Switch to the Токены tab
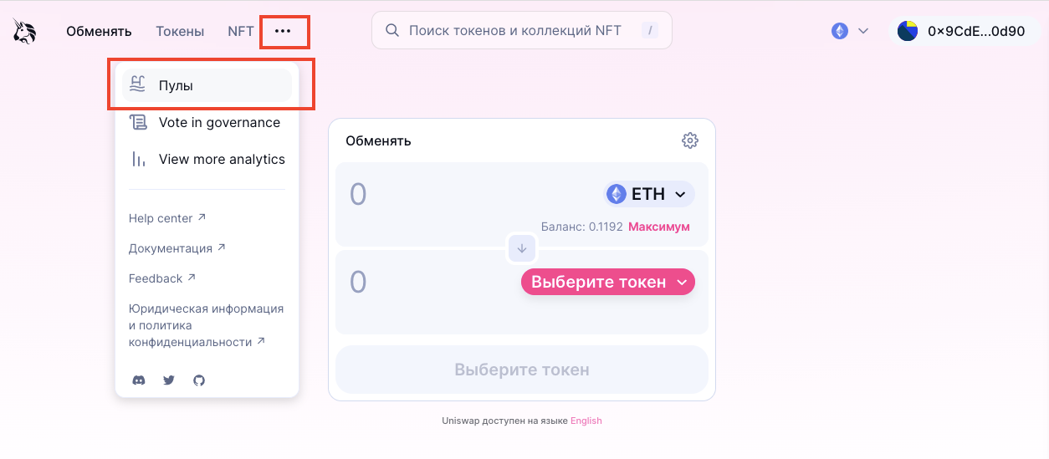Screen dimensions: 1049x459 tap(180, 31)
